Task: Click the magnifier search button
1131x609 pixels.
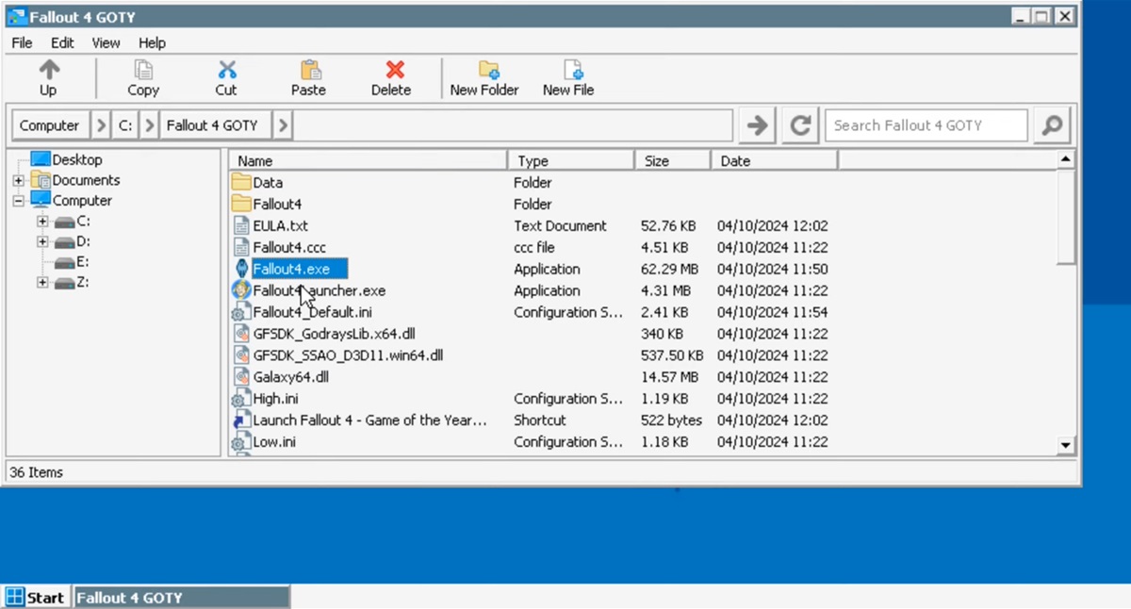Action: point(1052,124)
